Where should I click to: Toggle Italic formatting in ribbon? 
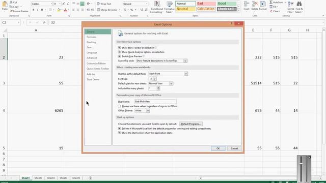point(38,10)
